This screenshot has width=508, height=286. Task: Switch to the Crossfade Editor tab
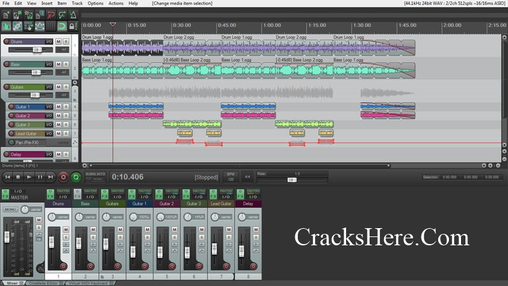(x=45, y=283)
